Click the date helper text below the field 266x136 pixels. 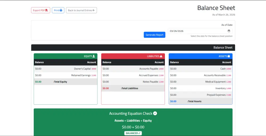coord(211,36)
